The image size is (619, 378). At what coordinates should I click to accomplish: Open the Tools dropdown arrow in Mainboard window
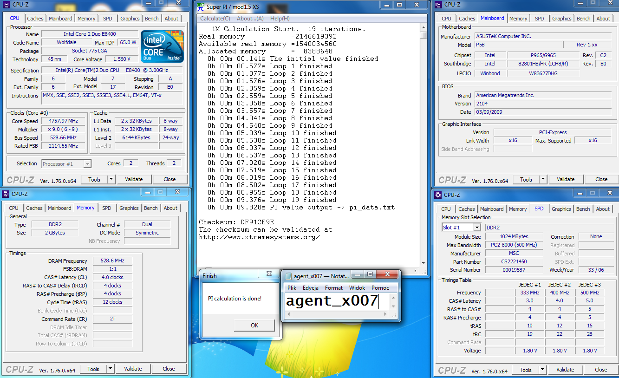[543, 179]
